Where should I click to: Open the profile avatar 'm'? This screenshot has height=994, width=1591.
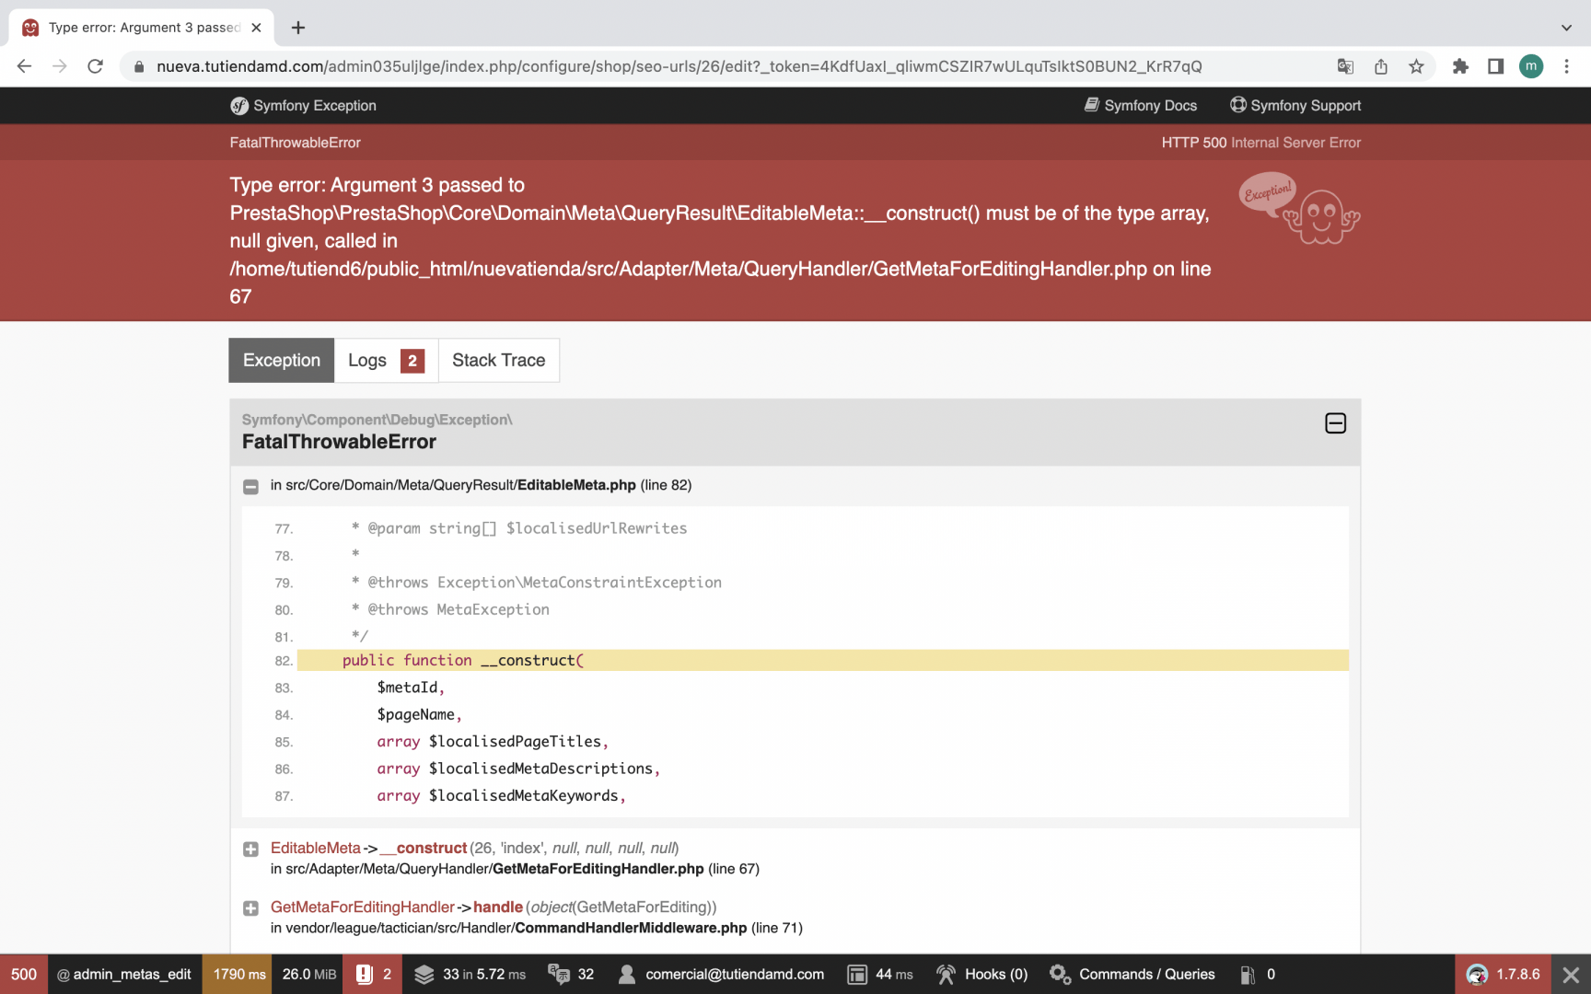click(1531, 66)
